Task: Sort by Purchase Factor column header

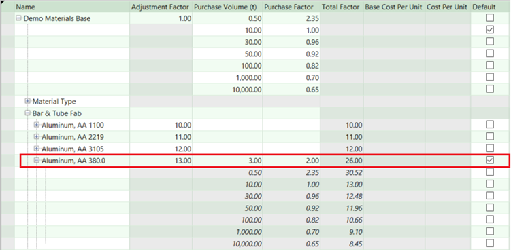Action: coord(291,7)
